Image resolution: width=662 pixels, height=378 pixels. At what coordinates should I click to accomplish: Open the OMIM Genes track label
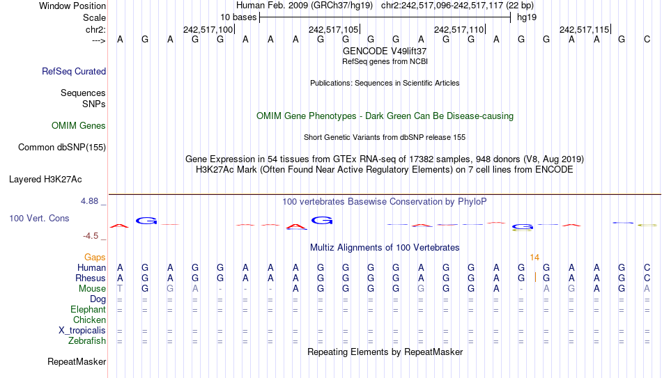point(78,126)
